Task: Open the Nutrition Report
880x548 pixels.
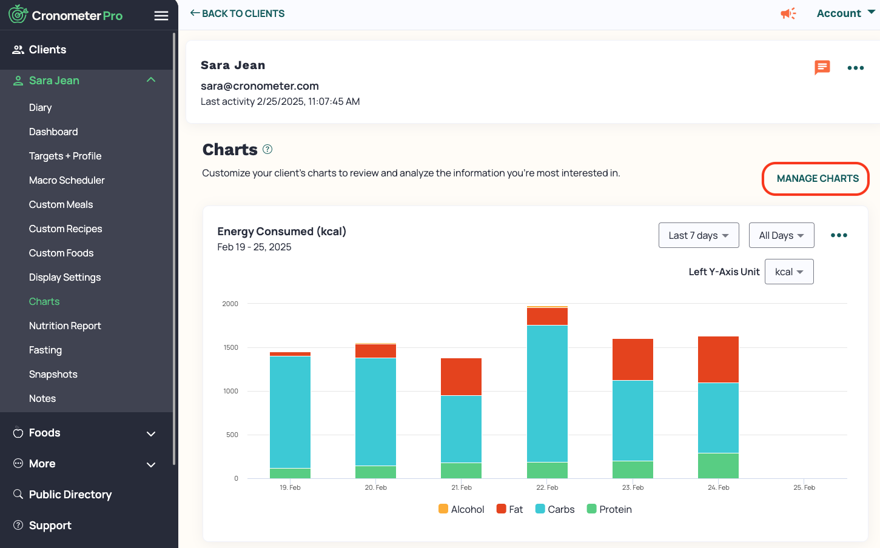Action: (x=65, y=326)
